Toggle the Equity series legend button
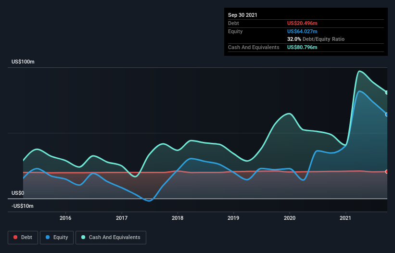Image resolution: width=395 pixels, height=253 pixels. click(x=57, y=238)
